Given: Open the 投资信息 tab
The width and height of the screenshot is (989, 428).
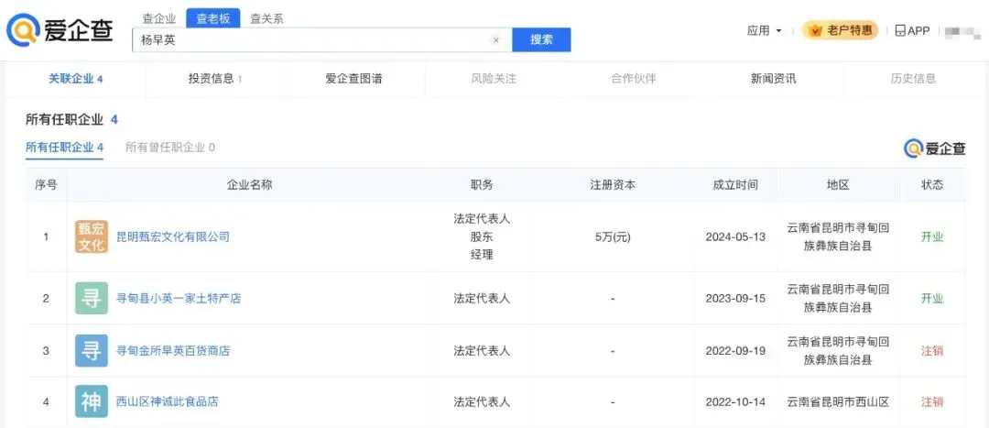Looking at the screenshot, I should tap(214, 79).
